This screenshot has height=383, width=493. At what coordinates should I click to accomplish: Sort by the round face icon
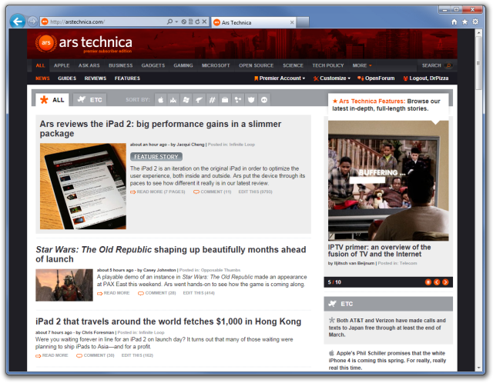264,100
